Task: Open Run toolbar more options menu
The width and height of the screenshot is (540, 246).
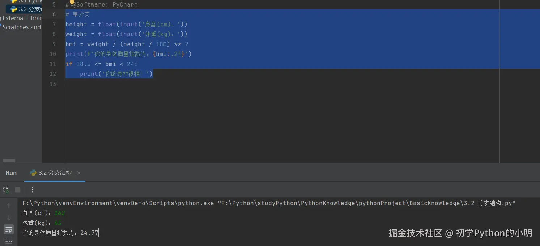Action: pos(33,190)
